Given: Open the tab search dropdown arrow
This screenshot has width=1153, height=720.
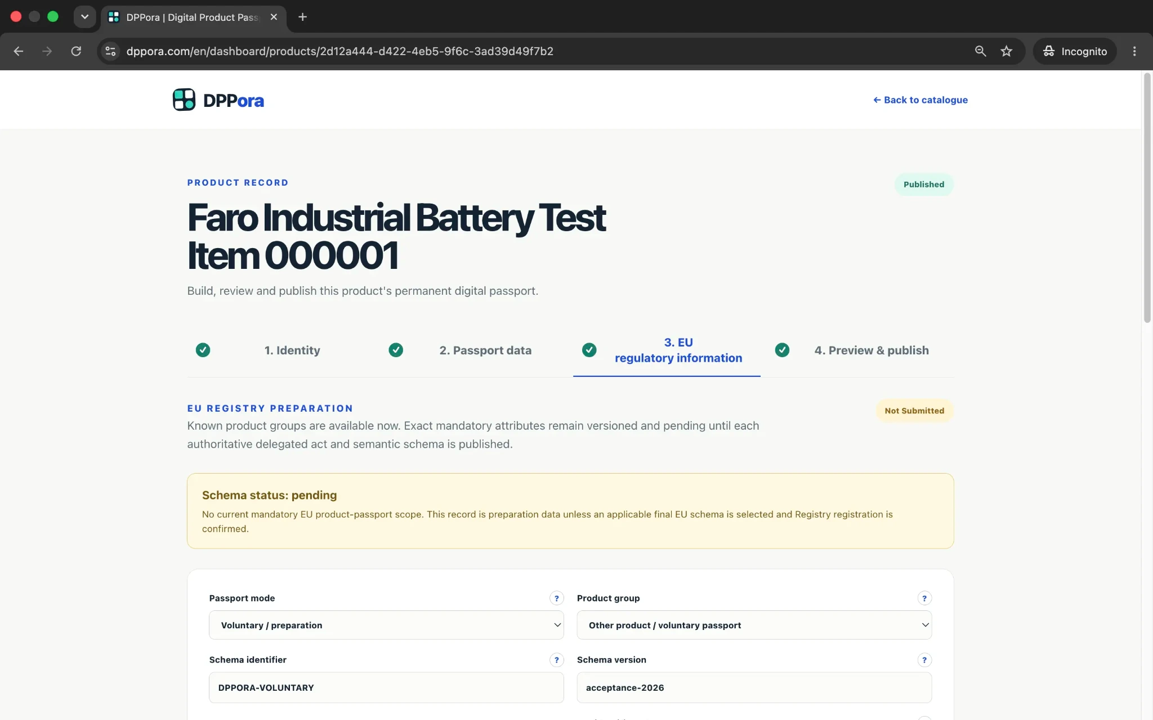Looking at the screenshot, I should (84, 17).
